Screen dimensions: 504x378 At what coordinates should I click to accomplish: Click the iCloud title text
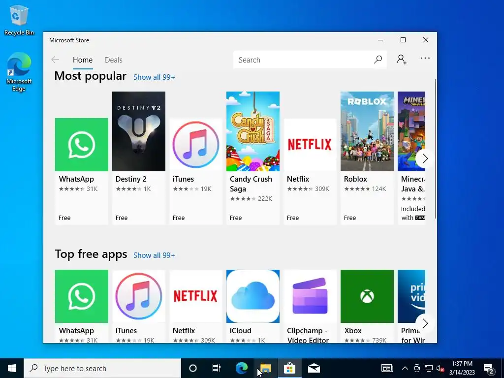click(x=240, y=331)
